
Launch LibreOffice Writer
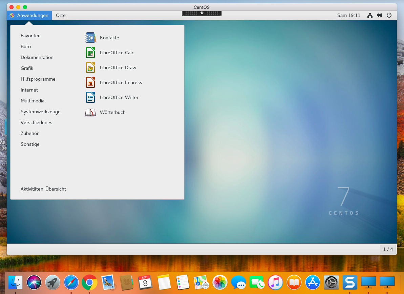119,97
